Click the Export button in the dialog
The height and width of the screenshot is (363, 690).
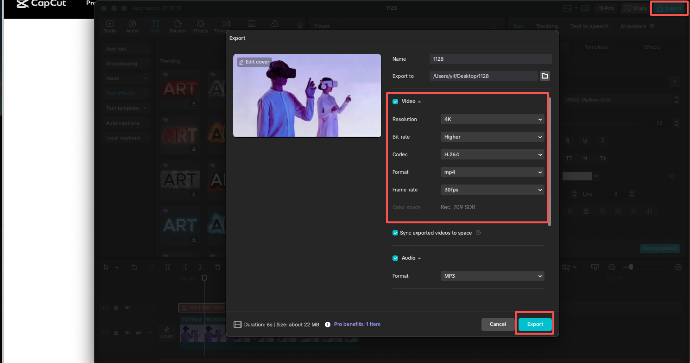pyautogui.click(x=534, y=324)
